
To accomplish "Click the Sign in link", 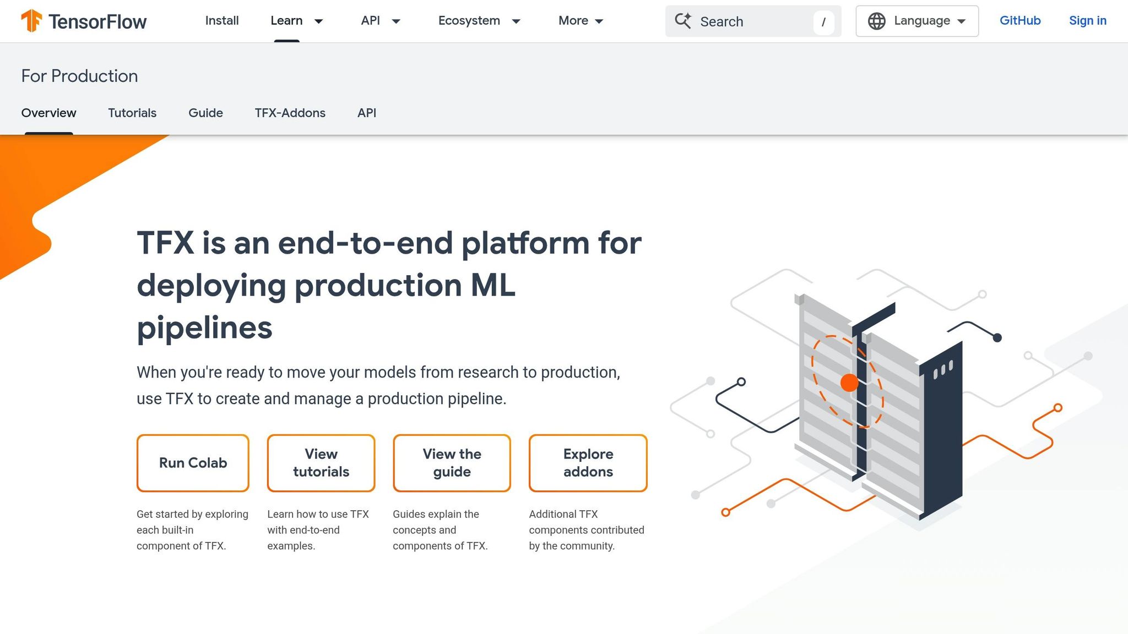I will [x=1087, y=21].
